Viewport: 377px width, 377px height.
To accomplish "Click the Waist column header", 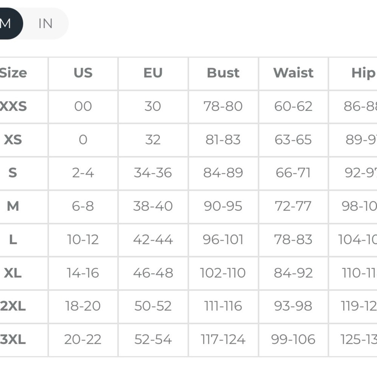I will click(293, 73).
